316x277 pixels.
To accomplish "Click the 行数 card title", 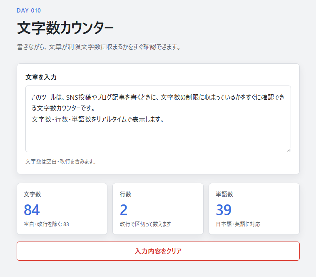I will pos(125,194).
